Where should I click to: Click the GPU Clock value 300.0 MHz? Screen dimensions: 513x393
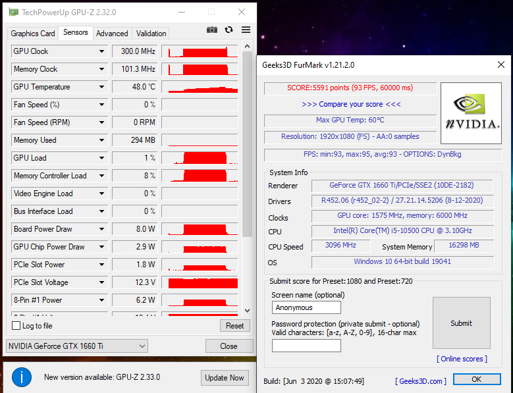(135, 51)
